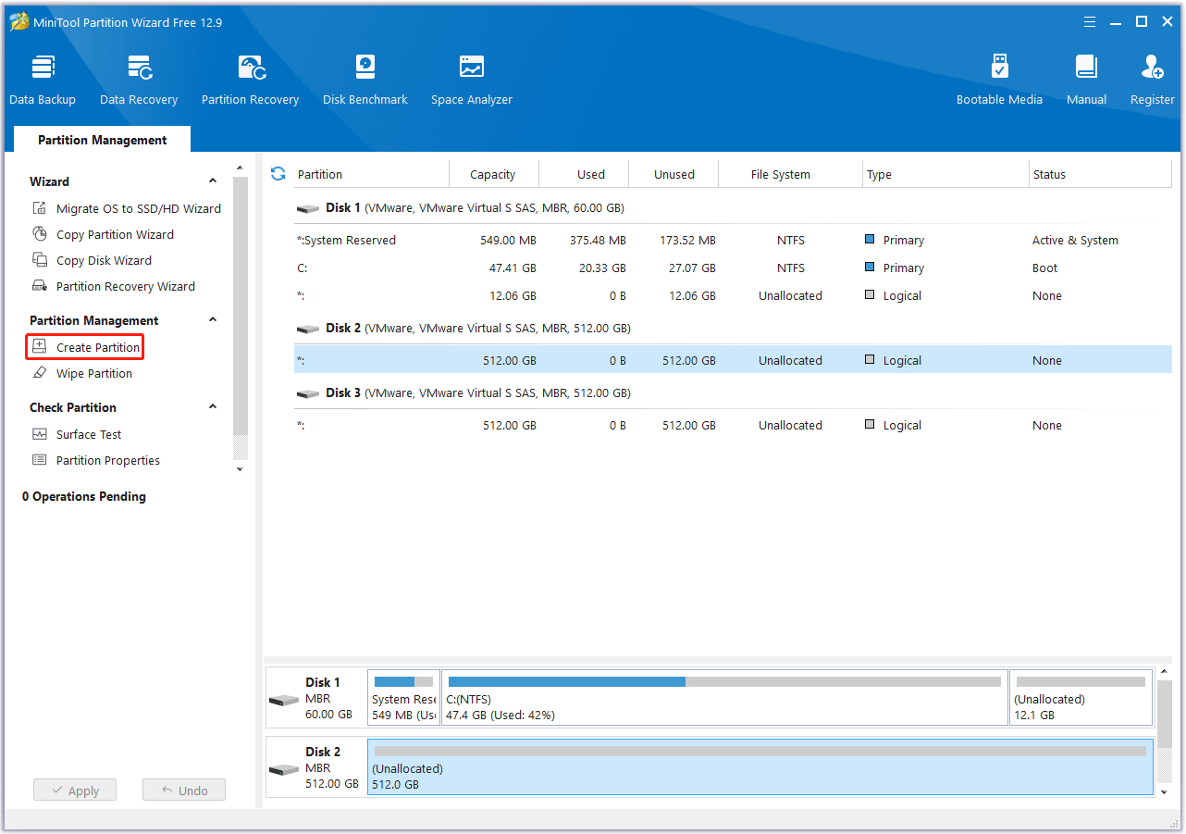The width and height of the screenshot is (1186, 834).
Task: Collapse the Partition Management sidebar section
Action: 213,320
